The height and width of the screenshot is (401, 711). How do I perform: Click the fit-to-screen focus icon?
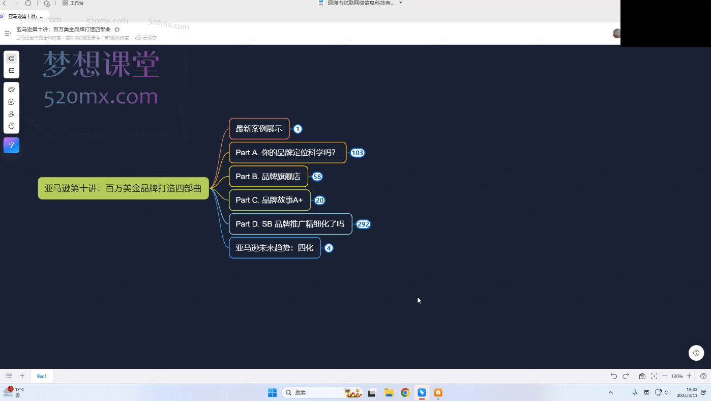click(x=654, y=376)
